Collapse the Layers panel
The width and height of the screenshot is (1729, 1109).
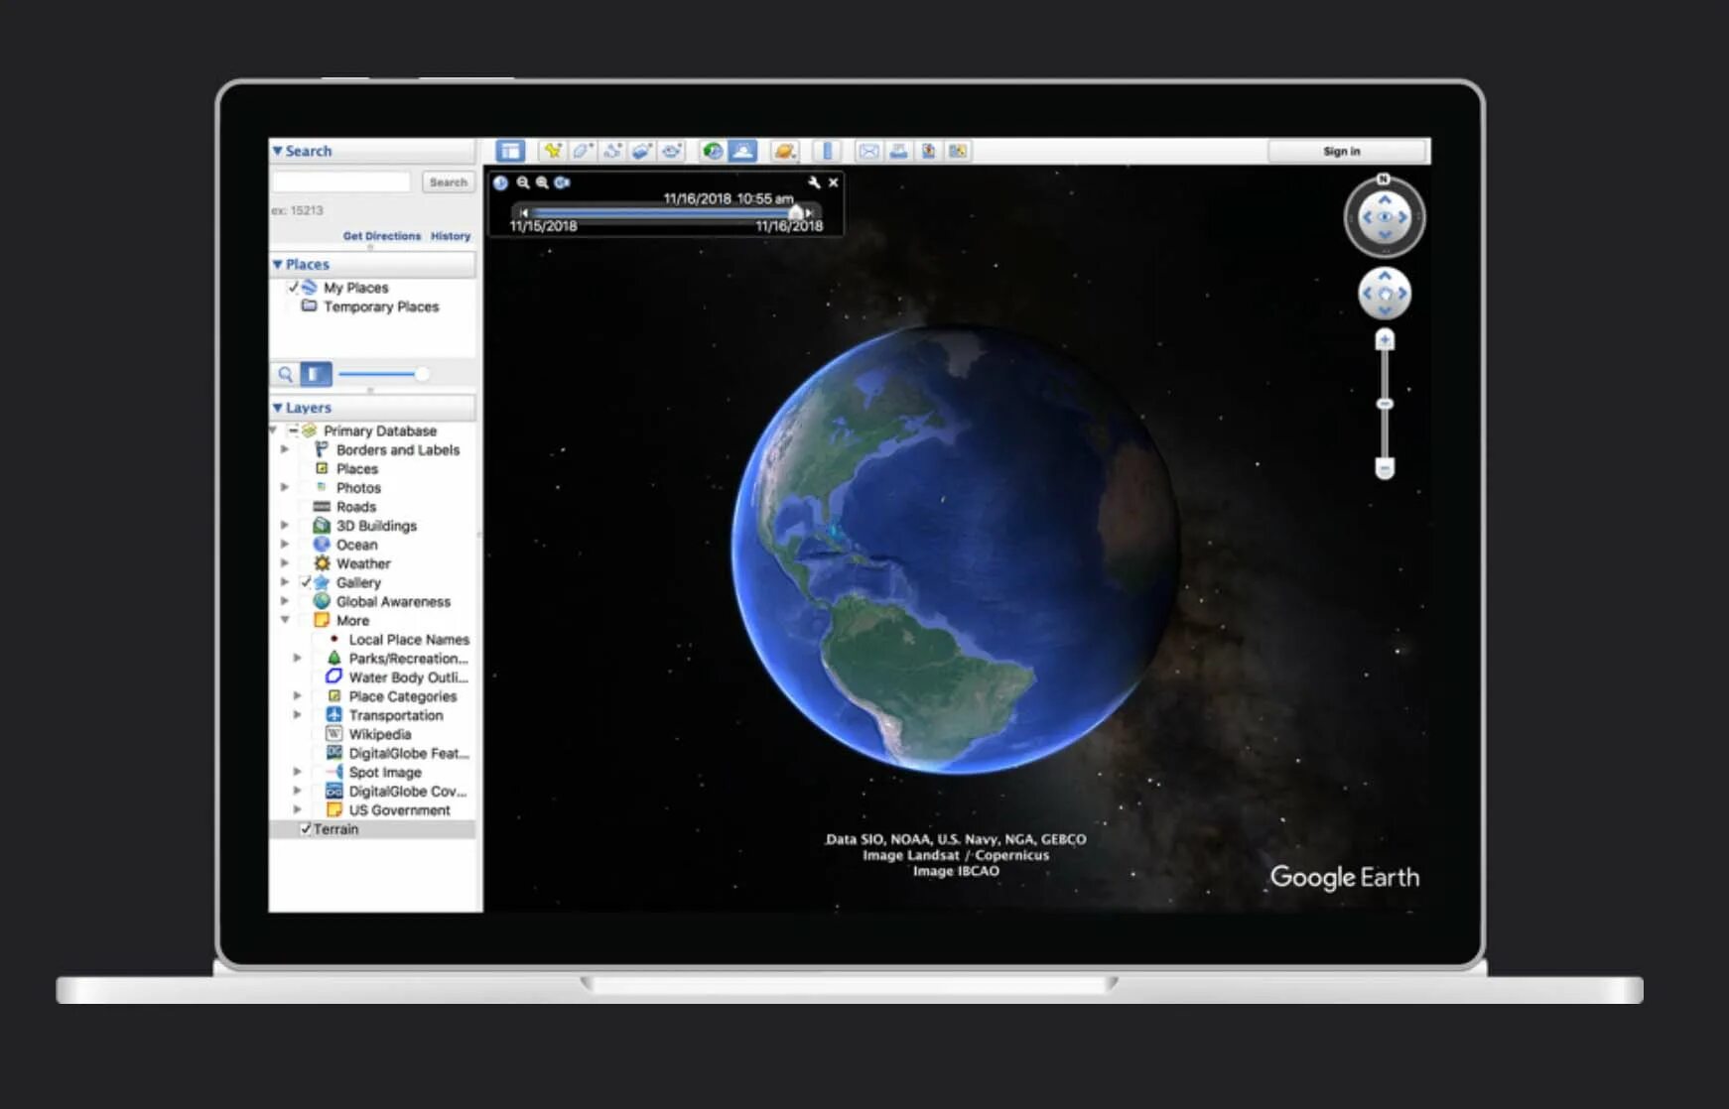point(278,408)
